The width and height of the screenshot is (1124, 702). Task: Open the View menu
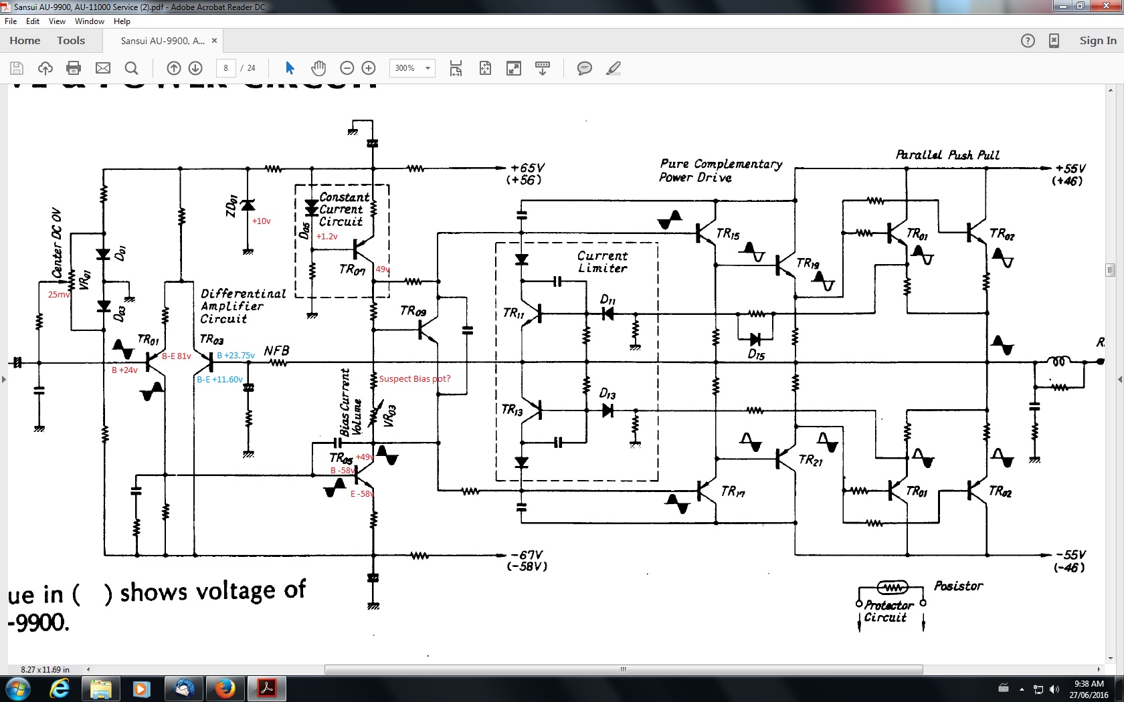click(x=57, y=21)
